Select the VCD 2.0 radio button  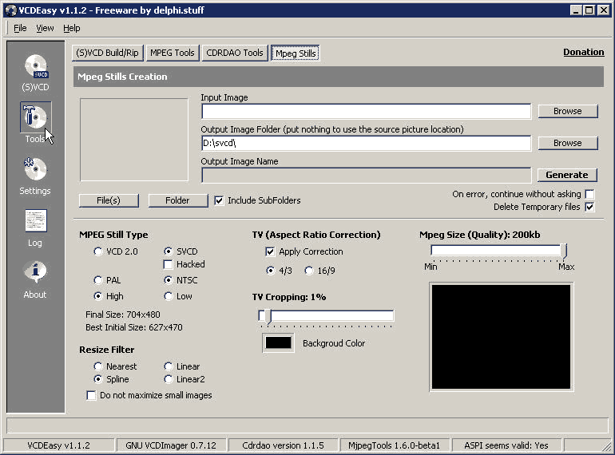98,251
